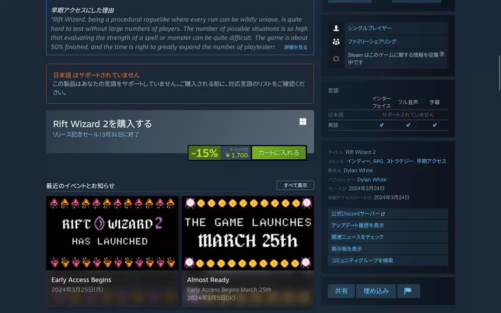Image resolution: width=501 pixels, height=313 pixels.
Task: Click the -15% discount badge
Action: (x=204, y=153)
